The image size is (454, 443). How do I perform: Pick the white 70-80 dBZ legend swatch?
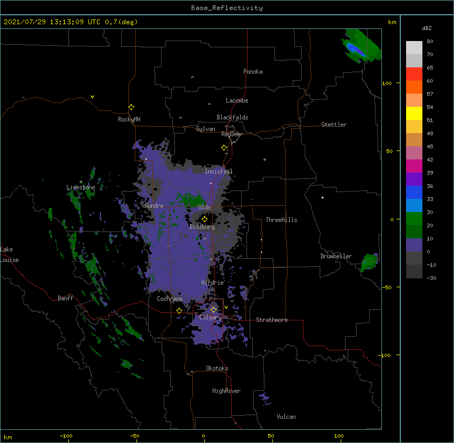point(414,47)
